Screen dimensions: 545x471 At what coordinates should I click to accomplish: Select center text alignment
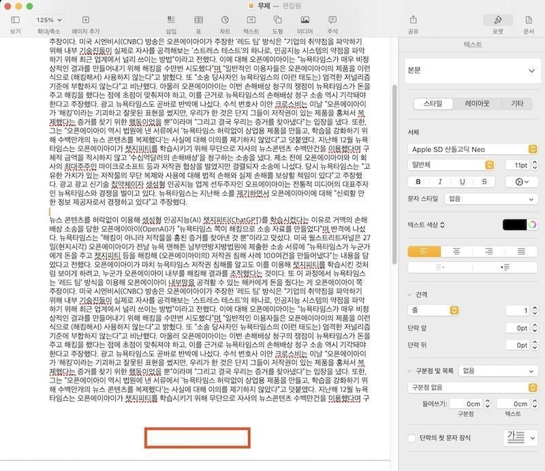tap(456, 251)
